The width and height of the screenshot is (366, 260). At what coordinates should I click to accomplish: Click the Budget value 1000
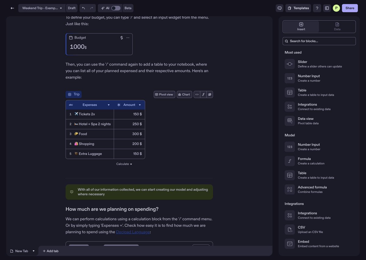coord(78,47)
